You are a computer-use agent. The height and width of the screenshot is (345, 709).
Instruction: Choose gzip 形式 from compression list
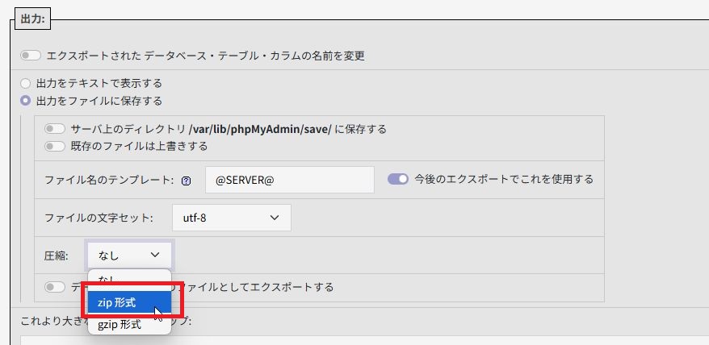point(129,324)
